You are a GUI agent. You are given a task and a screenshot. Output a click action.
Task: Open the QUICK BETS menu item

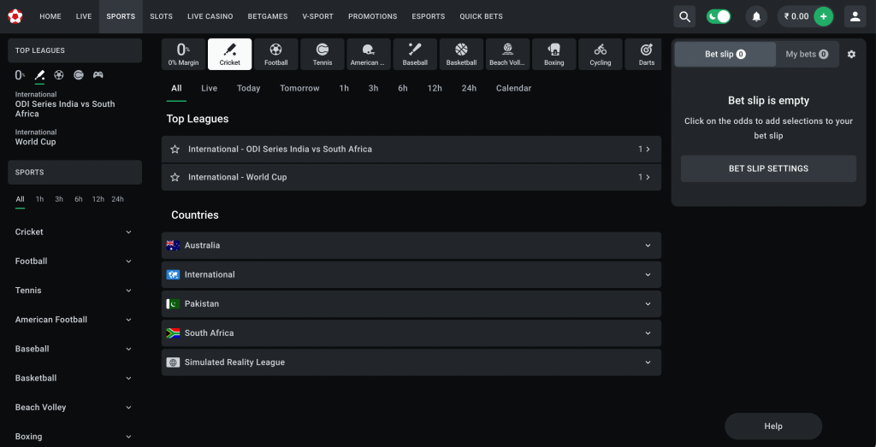click(x=481, y=17)
